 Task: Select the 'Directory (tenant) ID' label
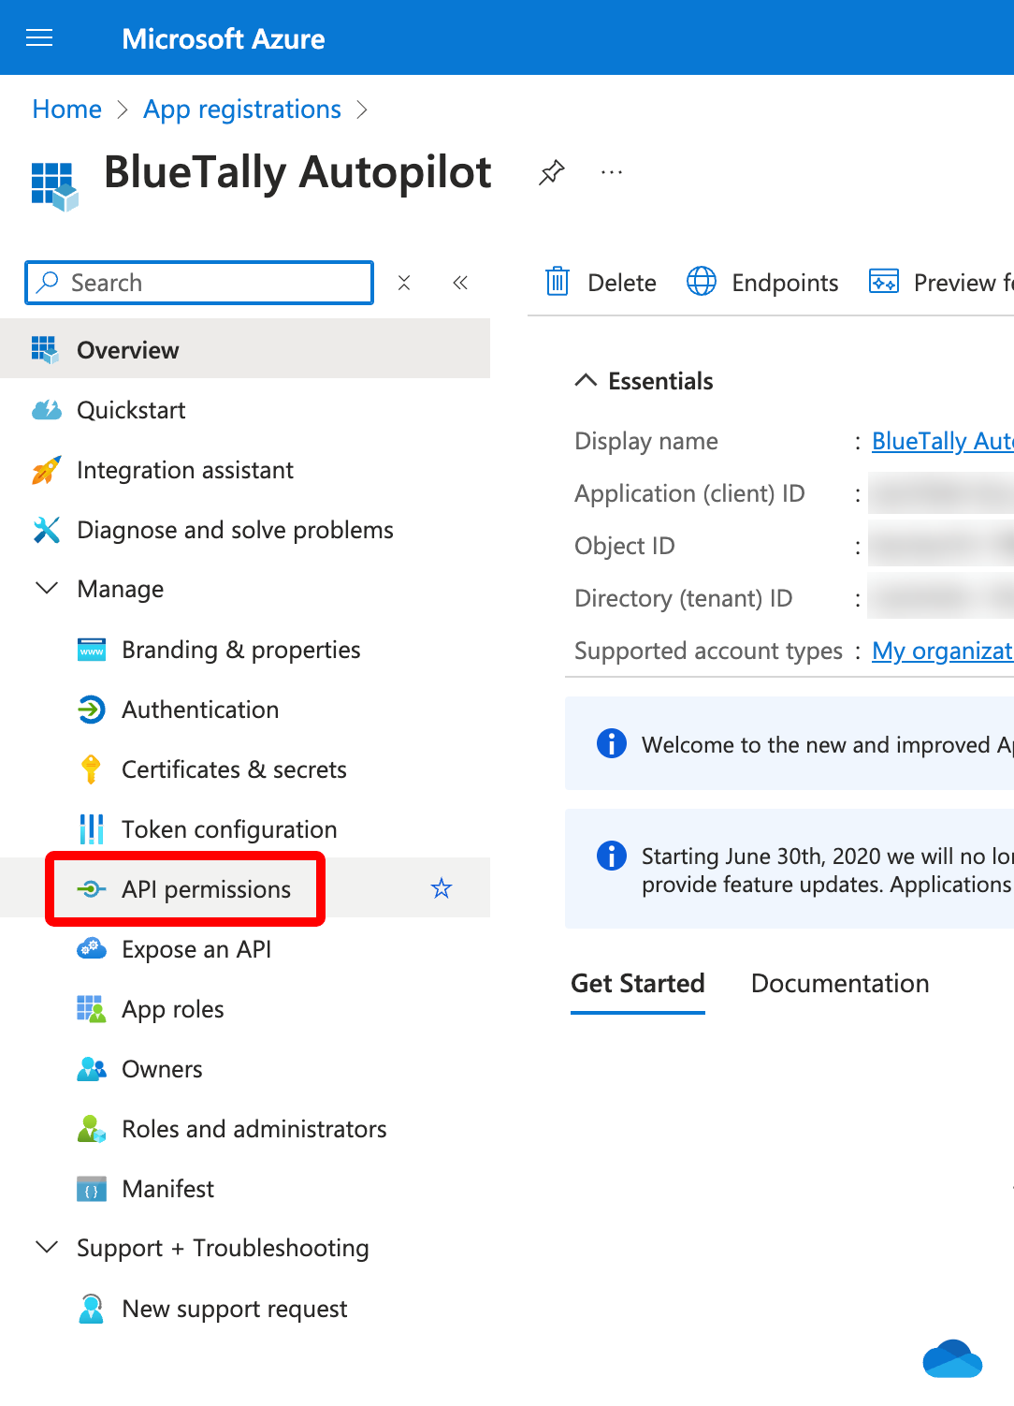(x=684, y=598)
